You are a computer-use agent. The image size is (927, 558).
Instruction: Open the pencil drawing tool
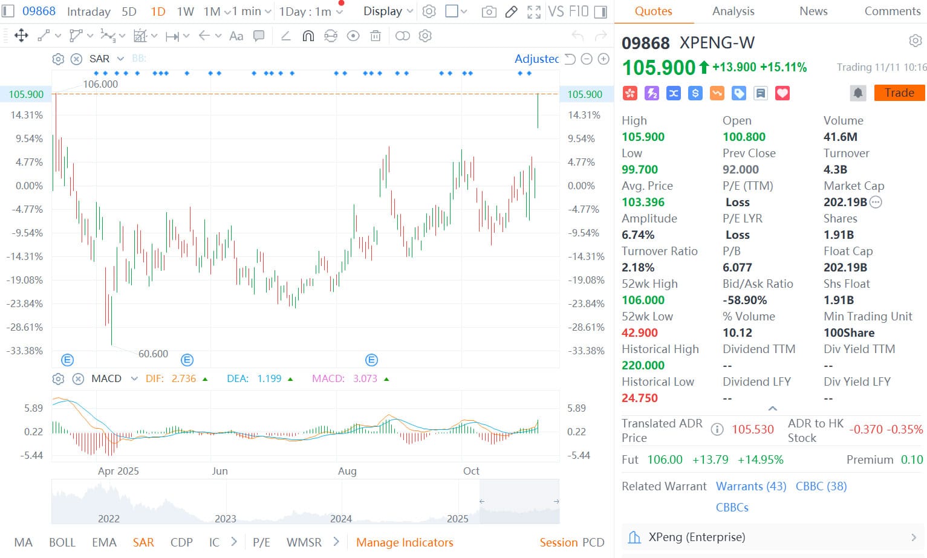(x=511, y=11)
